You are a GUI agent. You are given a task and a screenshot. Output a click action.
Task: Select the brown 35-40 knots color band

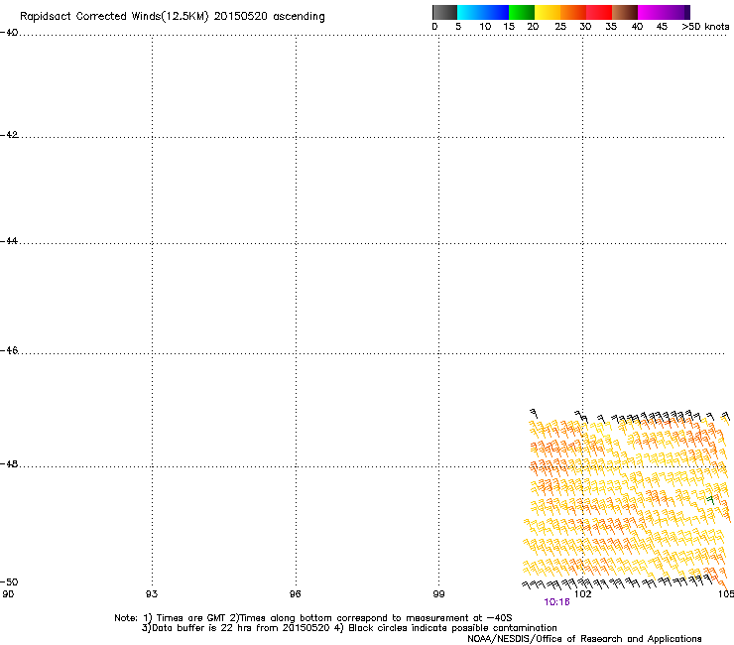pos(625,12)
